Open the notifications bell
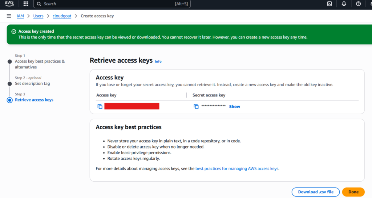Image resolution: width=372 pixels, height=198 pixels. pyautogui.click(x=344, y=4)
